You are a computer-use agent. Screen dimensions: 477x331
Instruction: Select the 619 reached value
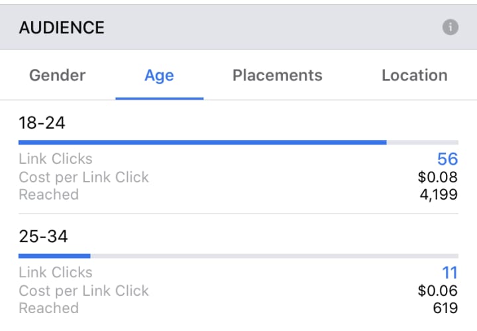445,308
